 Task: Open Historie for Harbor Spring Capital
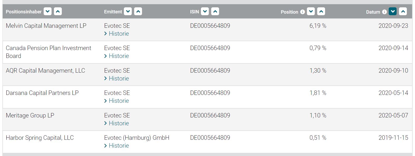click(x=119, y=146)
